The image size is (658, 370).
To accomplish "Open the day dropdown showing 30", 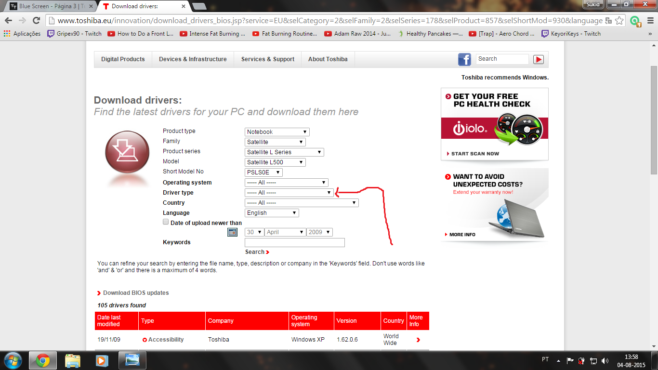I will pos(254,232).
